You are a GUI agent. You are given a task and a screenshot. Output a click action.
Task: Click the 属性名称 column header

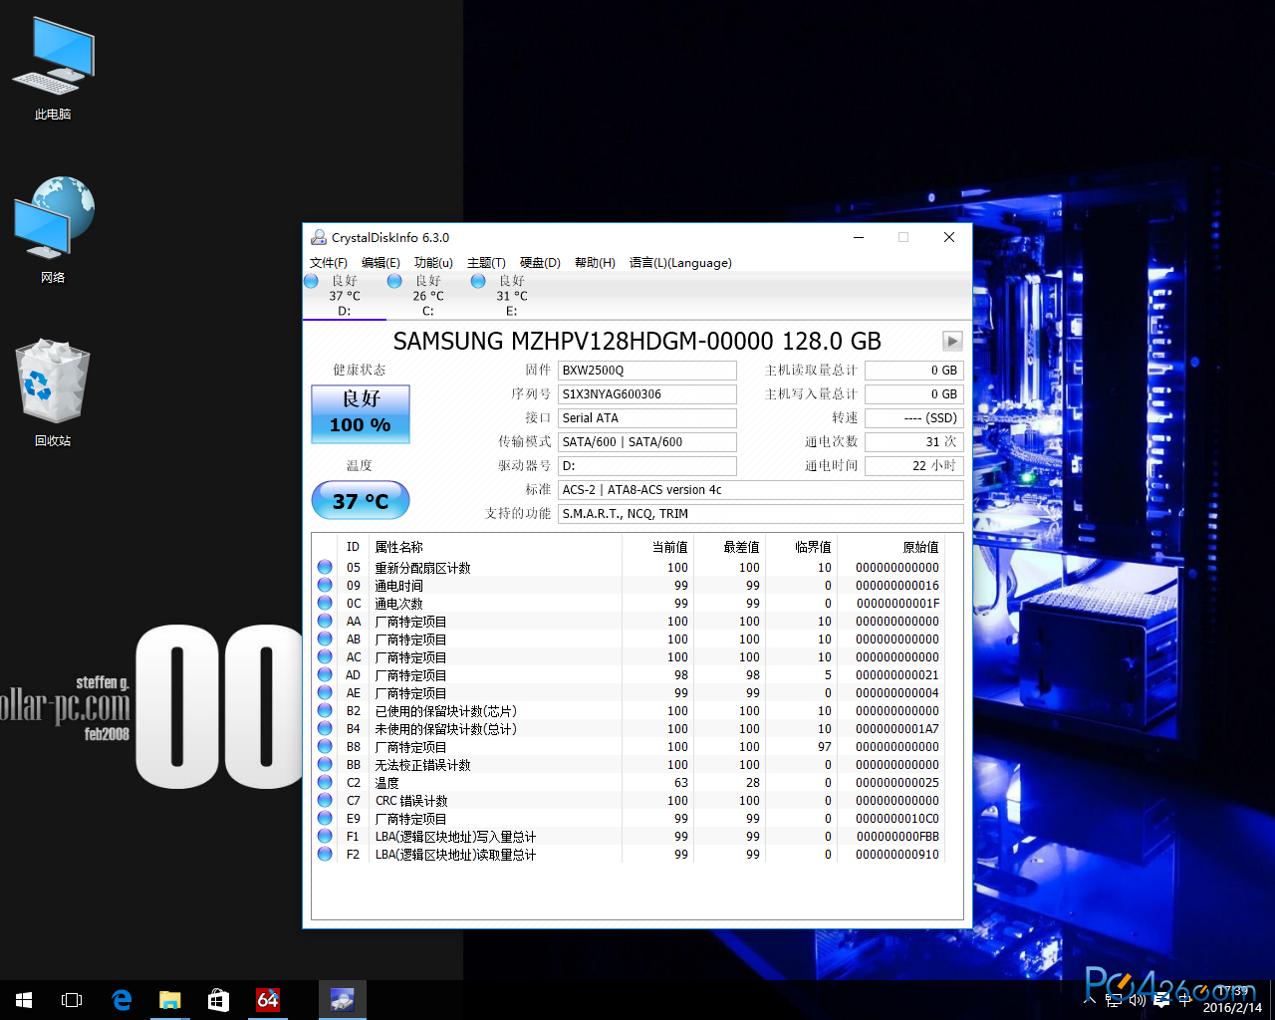(x=495, y=547)
